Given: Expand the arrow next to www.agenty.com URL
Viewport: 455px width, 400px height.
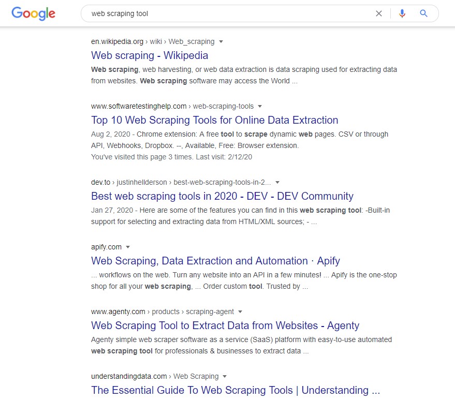Looking at the screenshot, I should pyautogui.click(x=240, y=312).
